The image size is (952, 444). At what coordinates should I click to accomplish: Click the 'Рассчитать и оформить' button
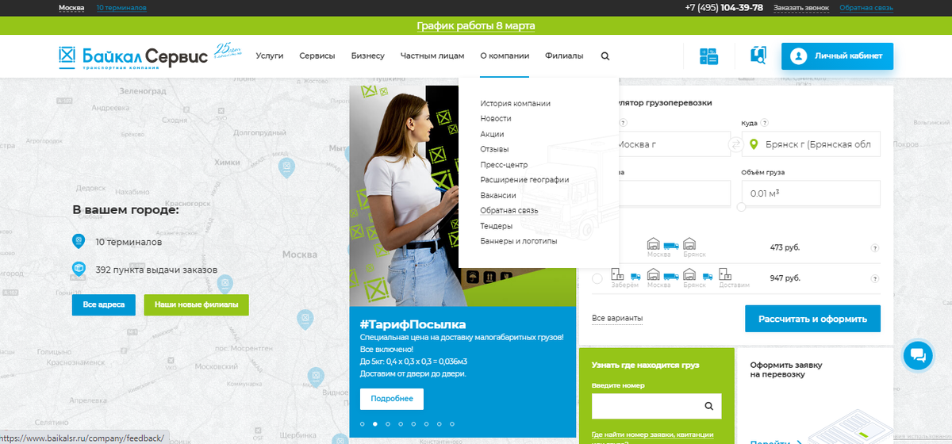[x=812, y=319]
